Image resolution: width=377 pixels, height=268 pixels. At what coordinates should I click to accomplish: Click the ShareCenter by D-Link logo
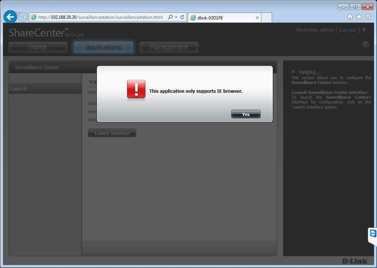pos(46,33)
